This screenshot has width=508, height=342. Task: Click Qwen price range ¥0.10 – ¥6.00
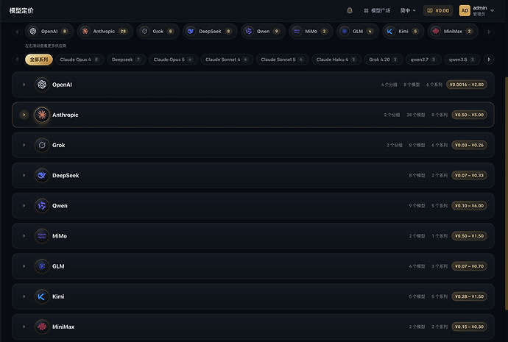pos(469,206)
